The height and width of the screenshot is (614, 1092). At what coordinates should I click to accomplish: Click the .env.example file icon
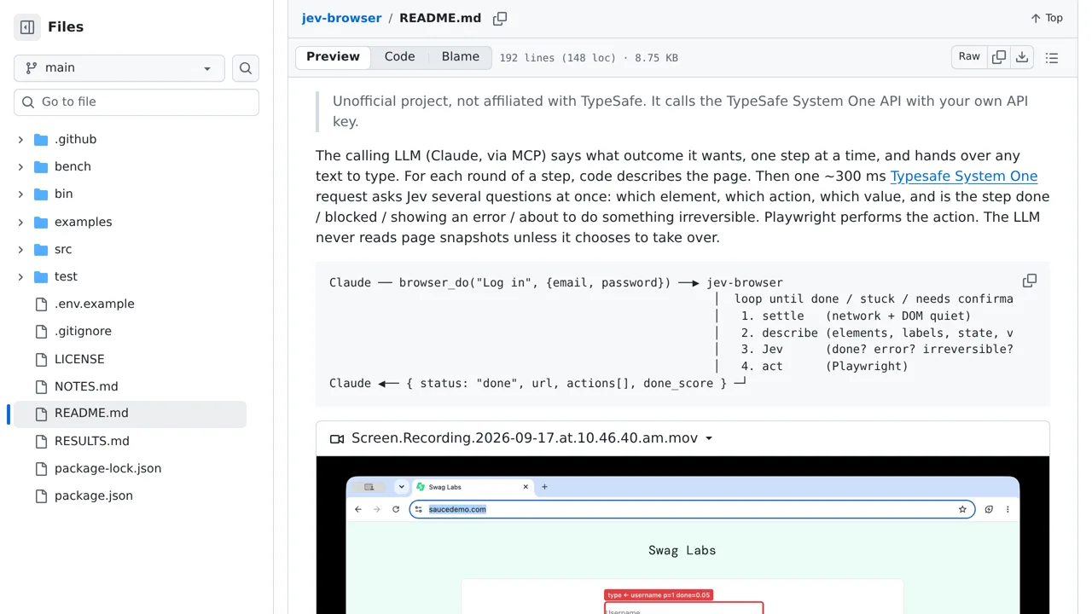coord(41,304)
